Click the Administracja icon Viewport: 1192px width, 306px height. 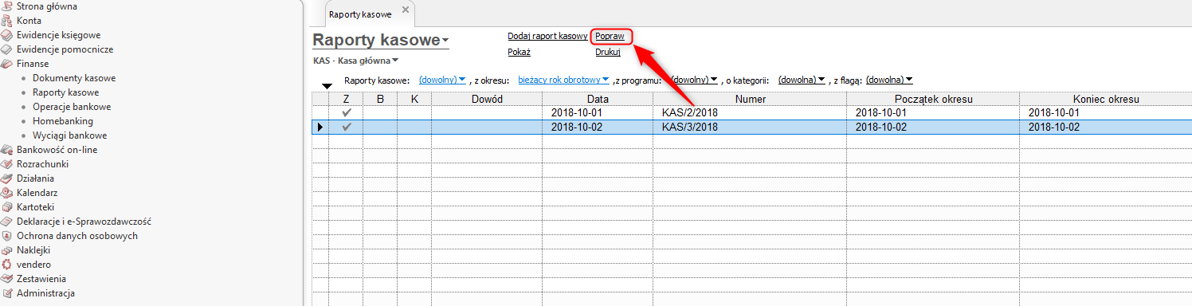click(7, 293)
